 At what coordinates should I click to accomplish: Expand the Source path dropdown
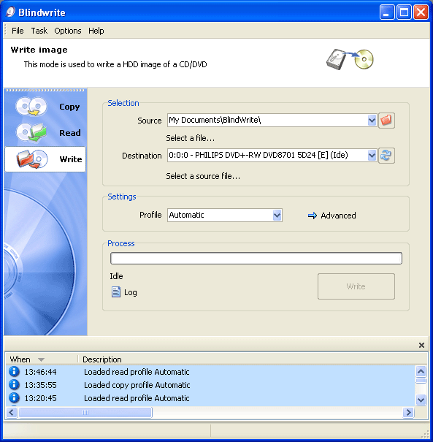click(x=372, y=121)
